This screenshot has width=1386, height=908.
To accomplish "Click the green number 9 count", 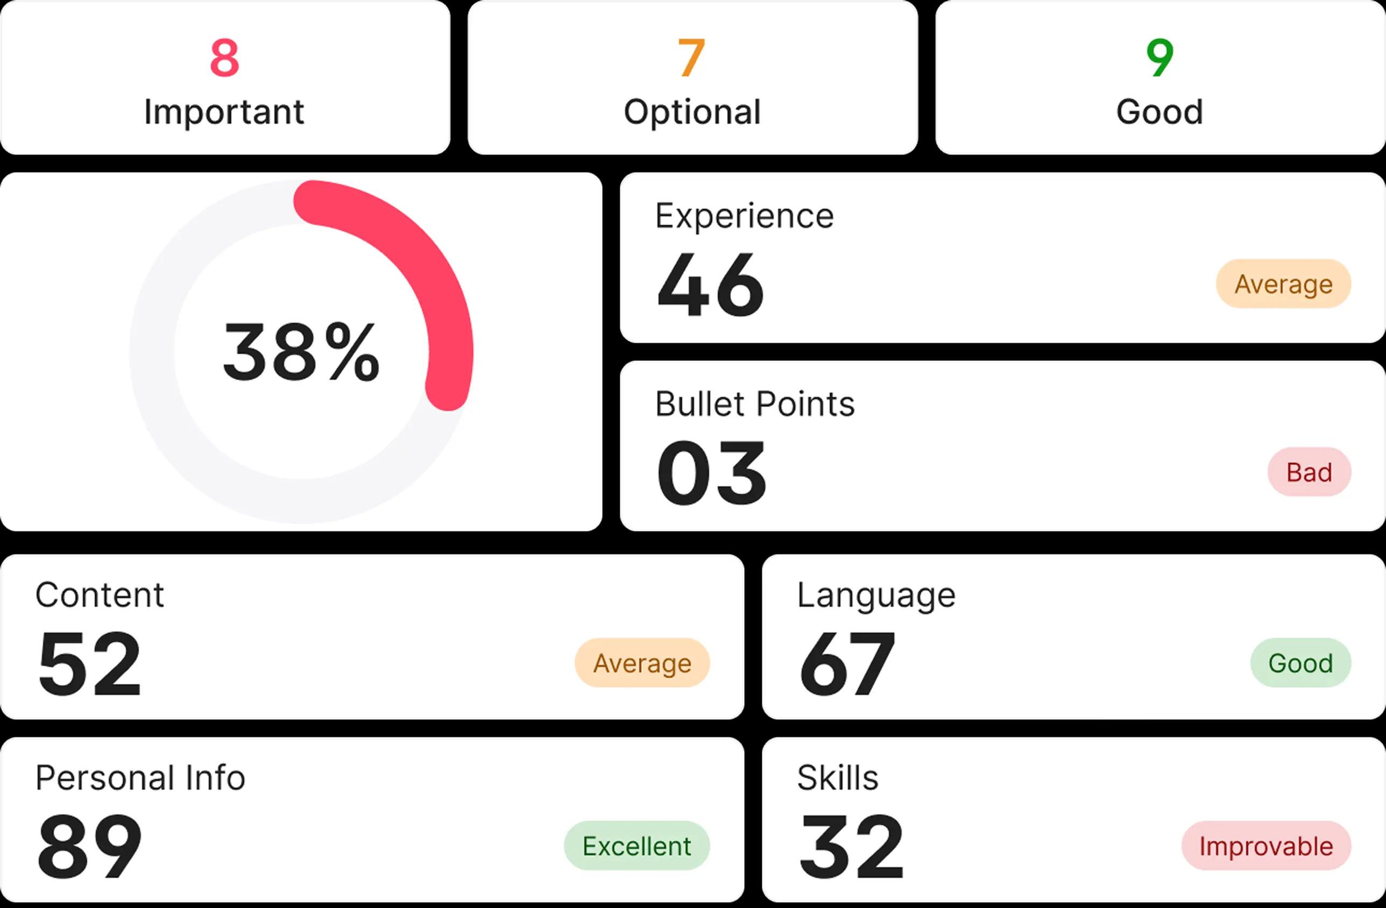I will [1159, 57].
